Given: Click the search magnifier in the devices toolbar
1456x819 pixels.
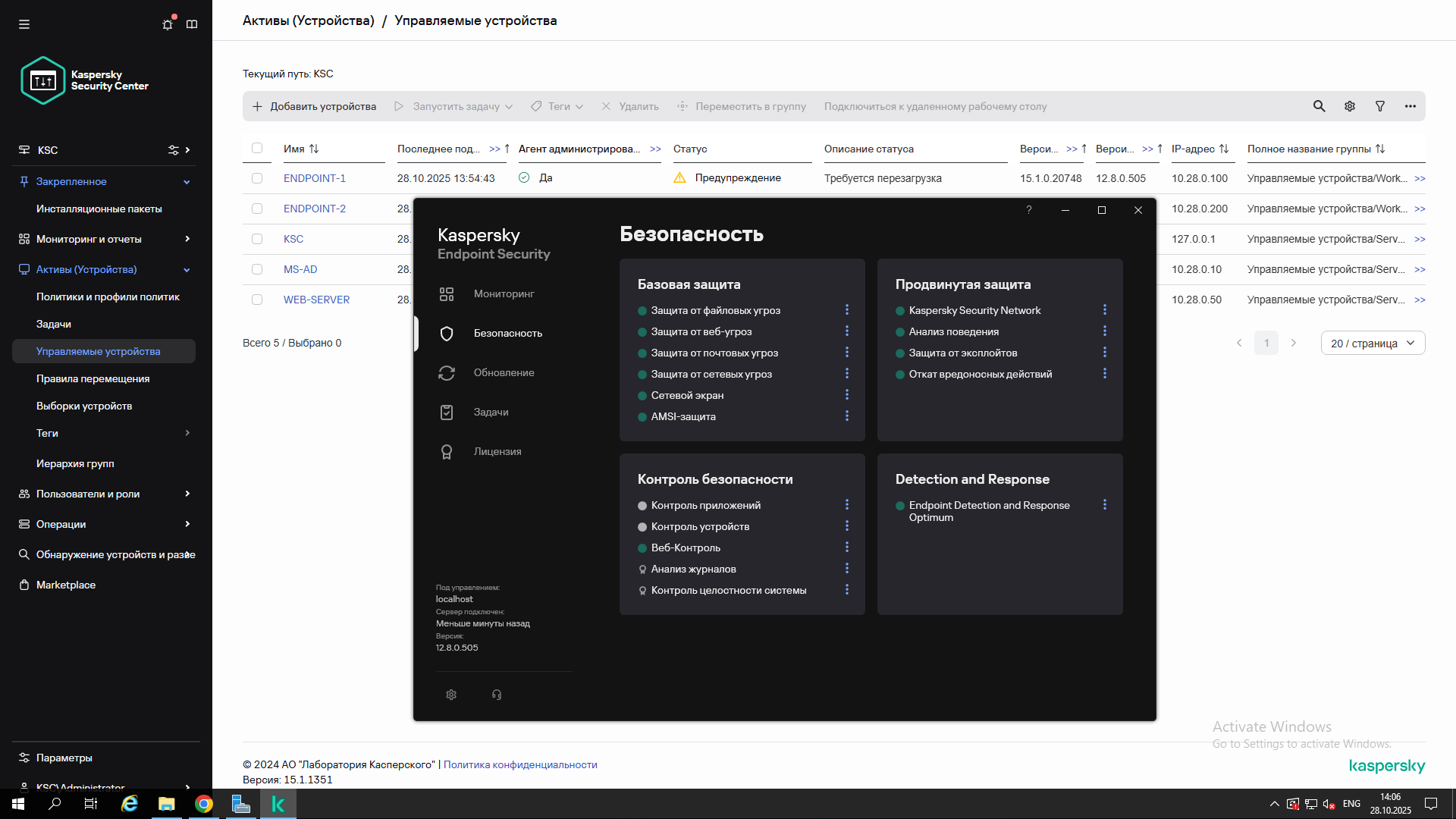Looking at the screenshot, I should tap(1319, 106).
